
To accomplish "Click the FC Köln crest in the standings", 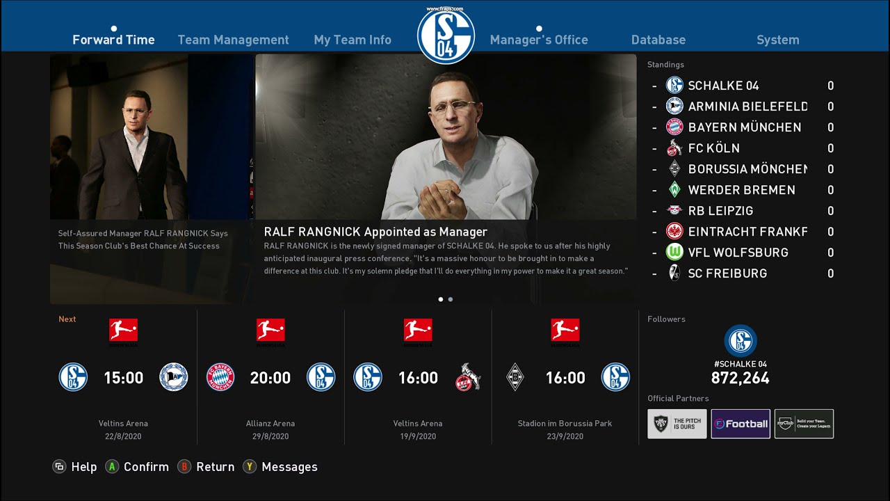I will (674, 148).
